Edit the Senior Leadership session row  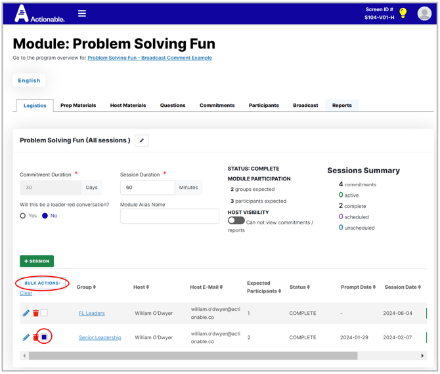(26, 337)
